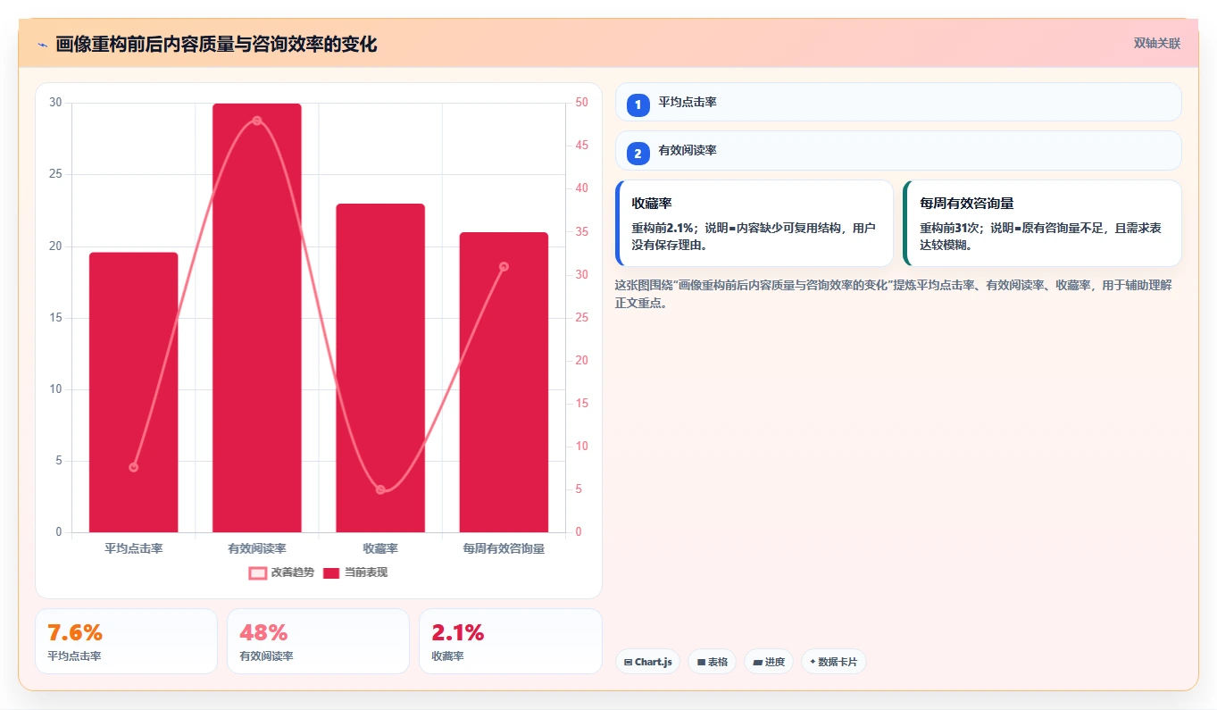The image size is (1217, 710).
Task: Click the x-axis label 平均点击率
Action: click(x=133, y=548)
